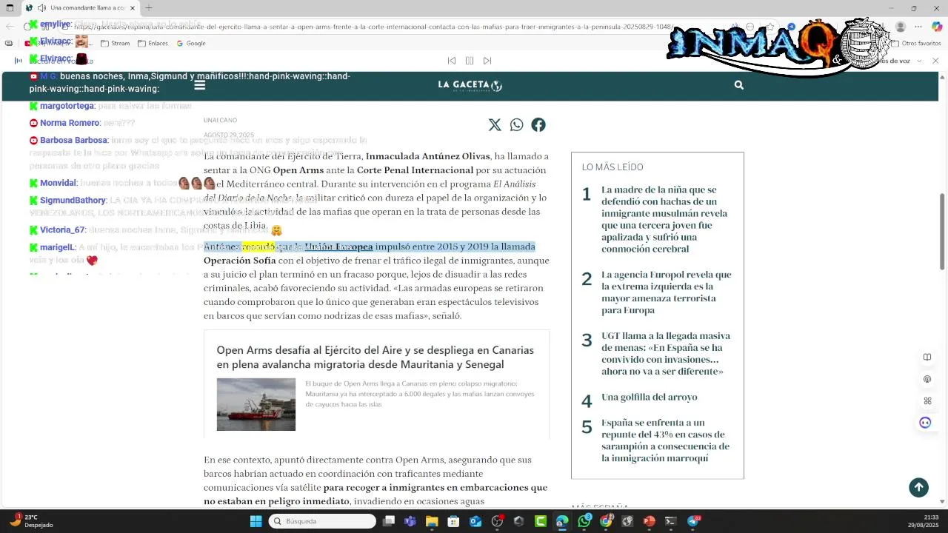This screenshot has height=533, width=948.
Task: Open 'Una golfilla del arroyo' story
Action: coord(649,397)
